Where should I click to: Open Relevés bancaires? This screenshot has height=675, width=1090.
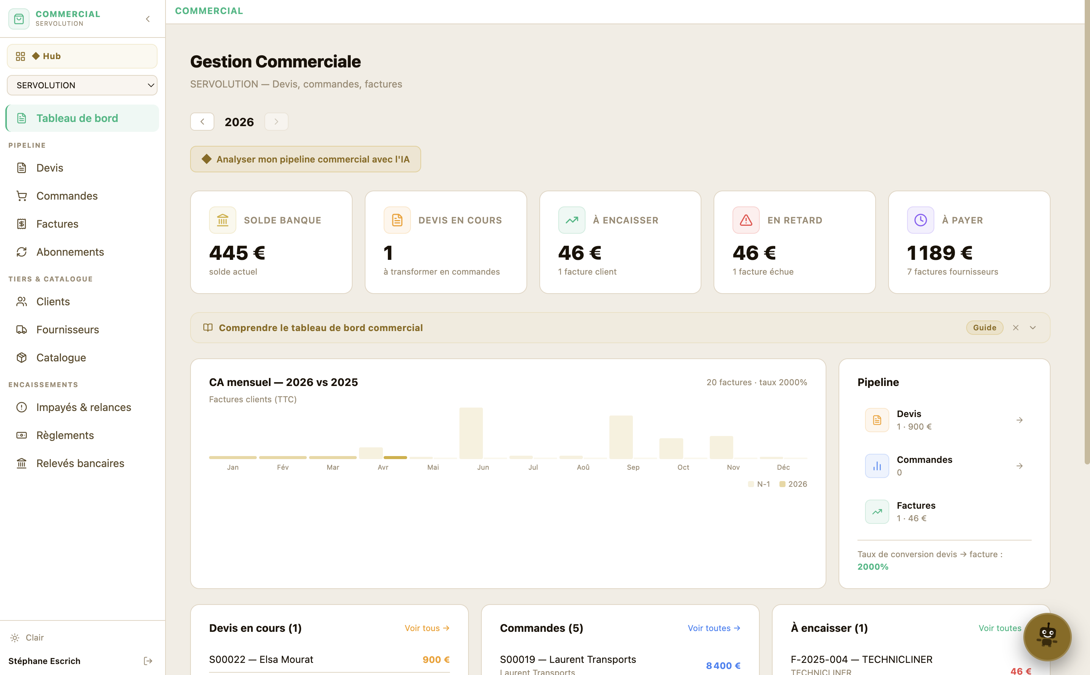click(x=80, y=463)
